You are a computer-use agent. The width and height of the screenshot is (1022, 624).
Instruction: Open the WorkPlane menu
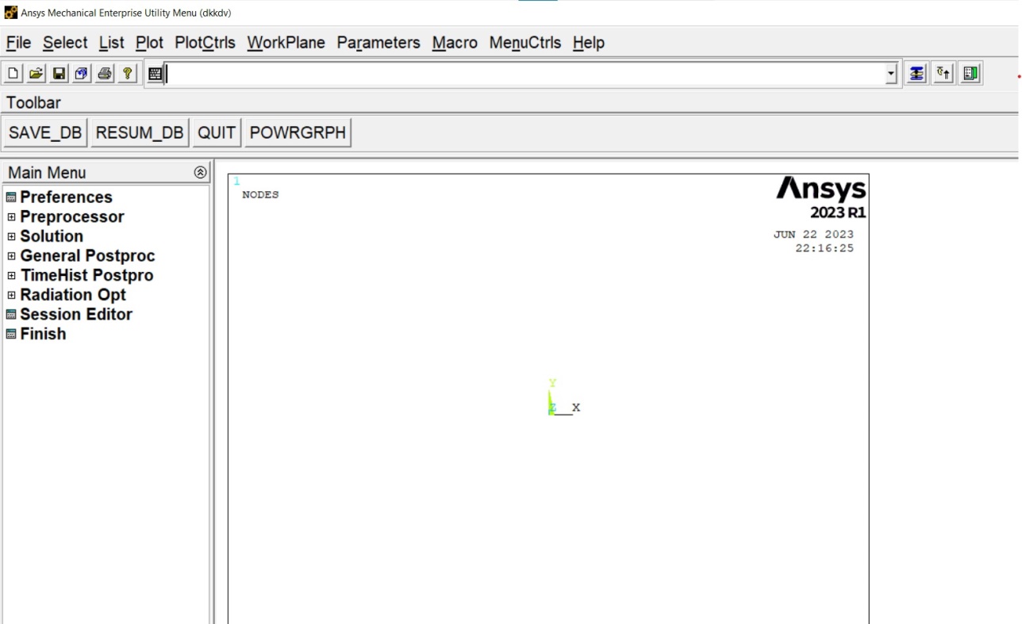[286, 43]
